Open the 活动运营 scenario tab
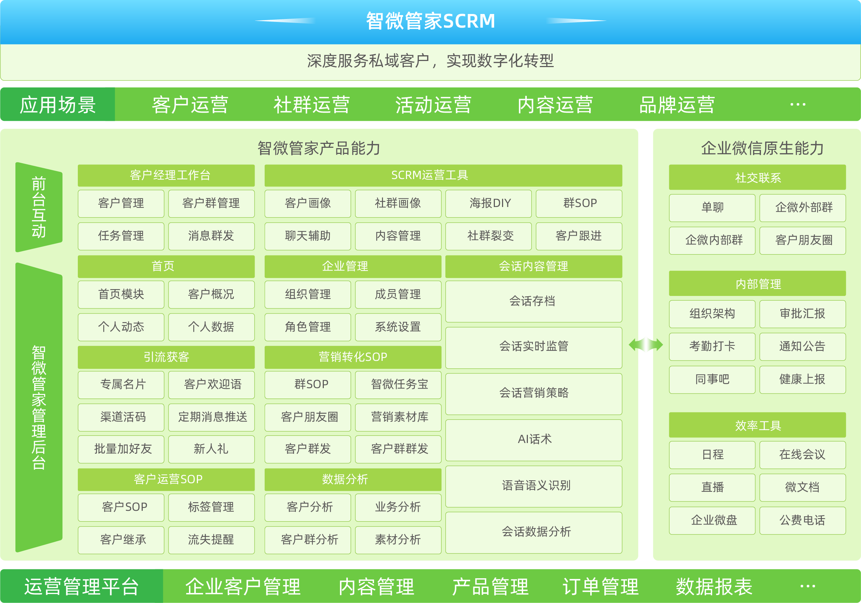This screenshot has width=861, height=603. click(x=433, y=105)
